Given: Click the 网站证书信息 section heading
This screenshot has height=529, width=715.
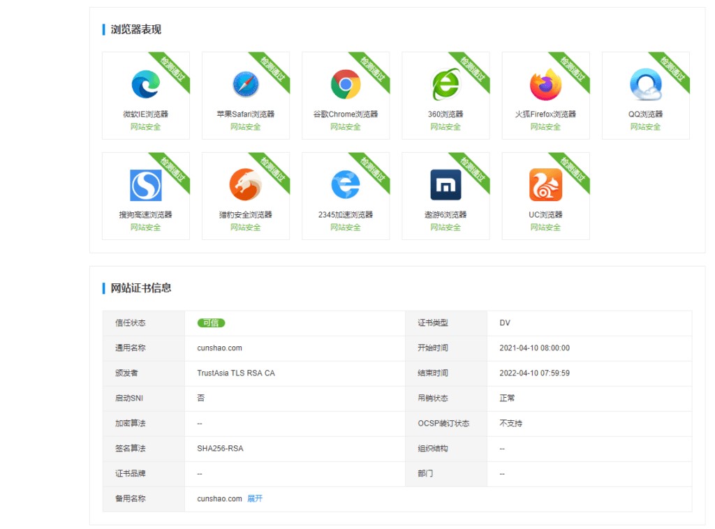Looking at the screenshot, I should click(x=141, y=288).
